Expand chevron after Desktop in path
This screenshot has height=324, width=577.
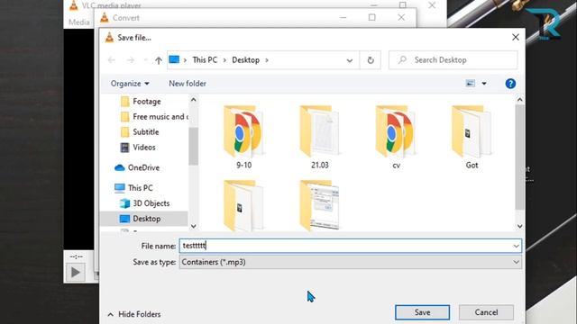coord(267,60)
